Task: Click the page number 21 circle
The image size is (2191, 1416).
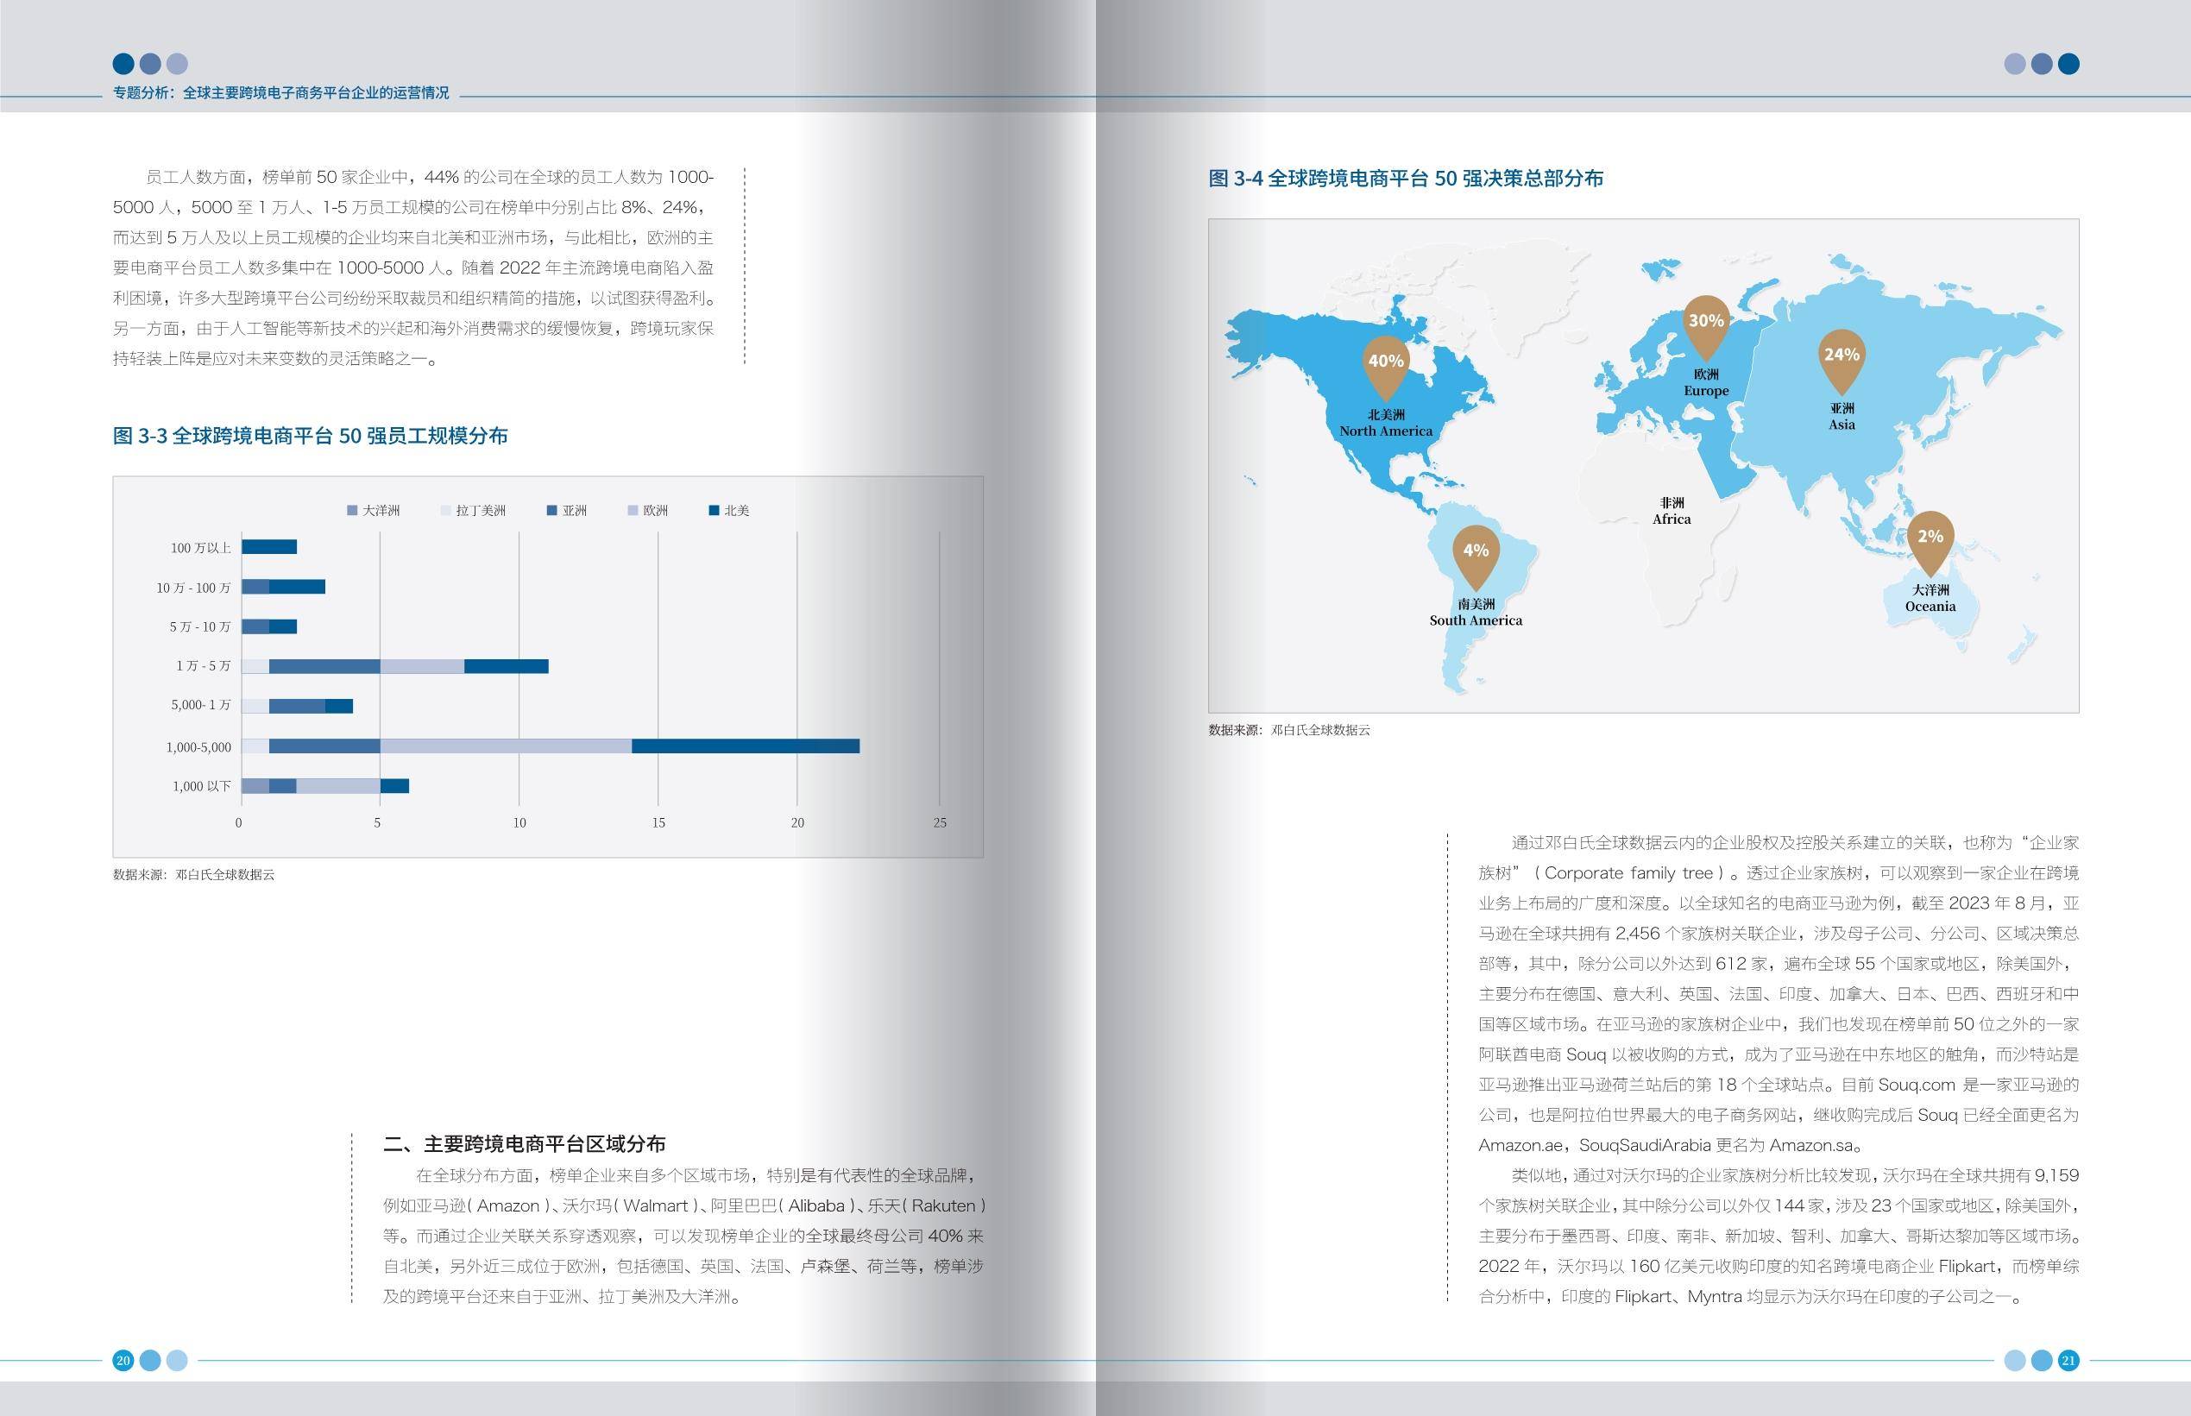Action: (2068, 1360)
